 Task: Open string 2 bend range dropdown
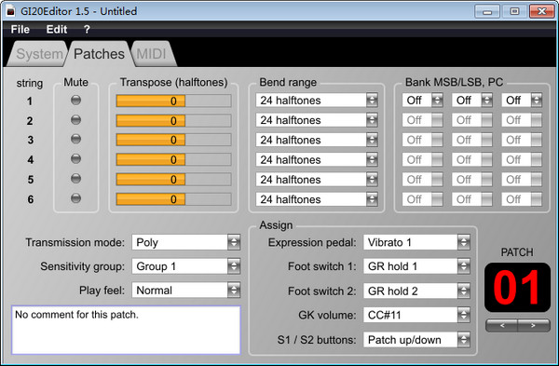(x=317, y=120)
